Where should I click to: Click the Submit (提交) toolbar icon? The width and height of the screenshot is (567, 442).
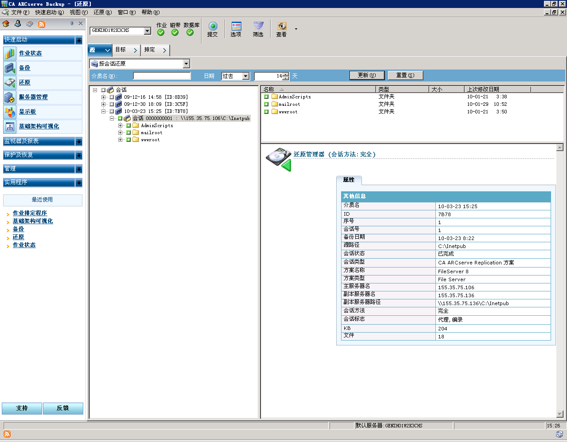[213, 27]
